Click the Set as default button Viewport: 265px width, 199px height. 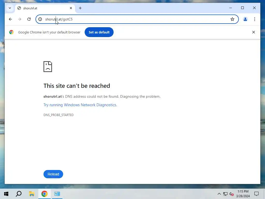99,32
